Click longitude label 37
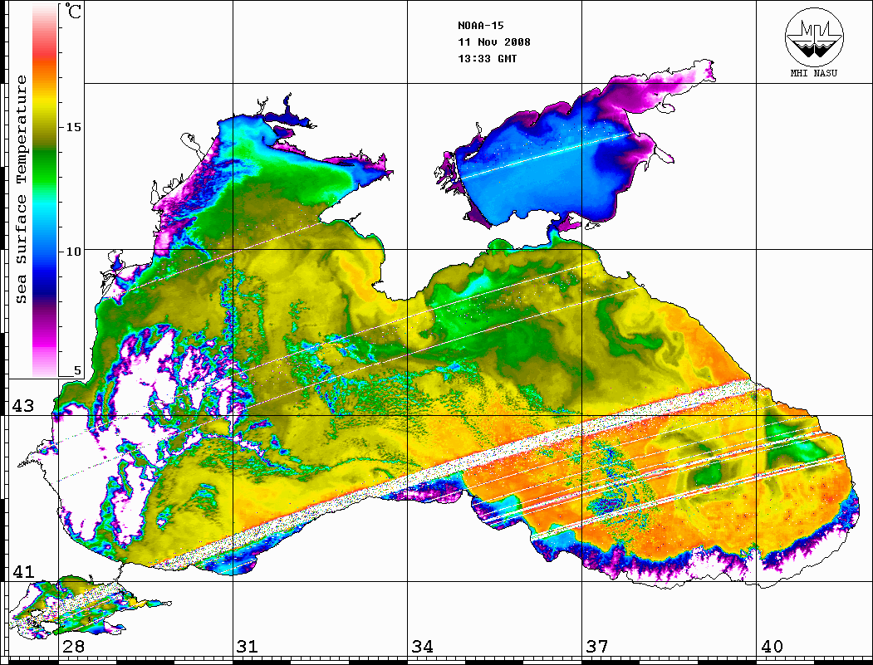Image resolution: width=873 pixels, height=665 pixels. [x=597, y=646]
